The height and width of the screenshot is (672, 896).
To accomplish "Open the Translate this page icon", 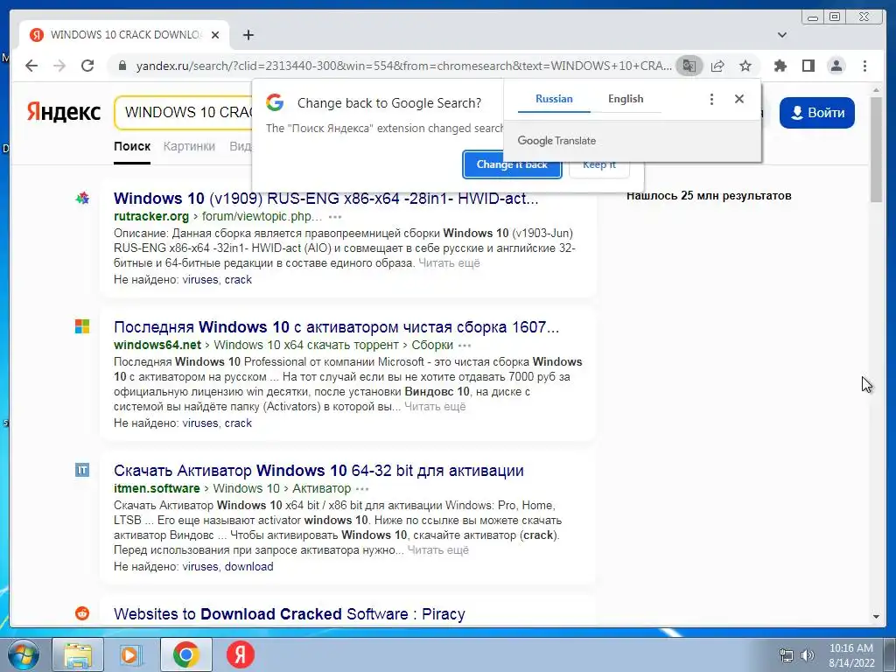I will tap(689, 66).
